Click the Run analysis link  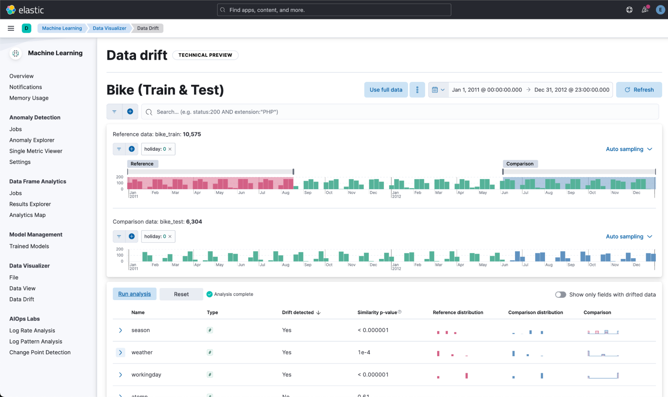pos(134,294)
